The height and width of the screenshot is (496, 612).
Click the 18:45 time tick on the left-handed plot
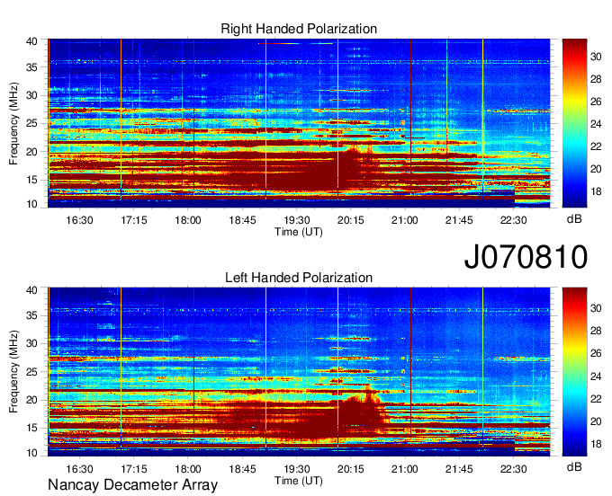pos(242,469)
